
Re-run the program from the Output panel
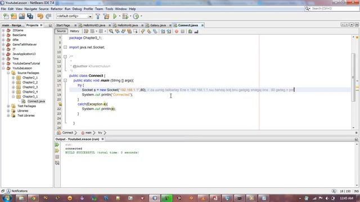click(57, 145)
